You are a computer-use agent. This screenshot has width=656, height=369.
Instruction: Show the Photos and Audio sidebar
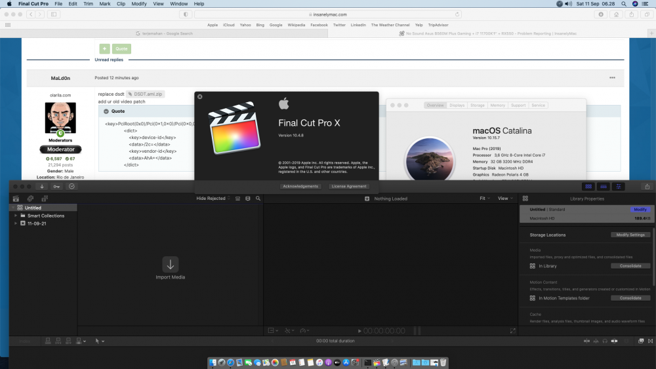pyautogui.click(x=30, y=199)
